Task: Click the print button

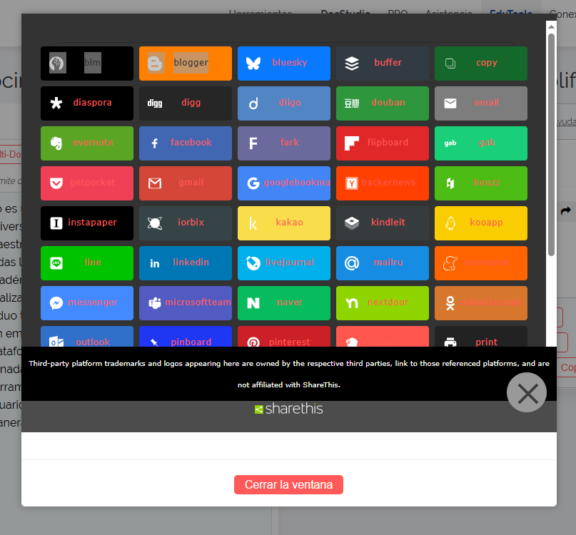Action: point(481,337)
